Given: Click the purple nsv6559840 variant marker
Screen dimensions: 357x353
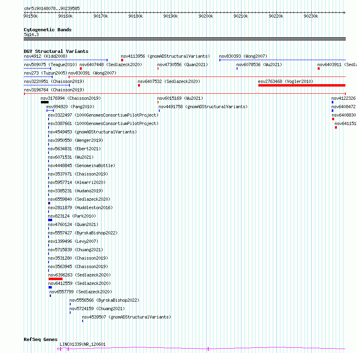Looking at the screenshot, I should pos(49,203).
